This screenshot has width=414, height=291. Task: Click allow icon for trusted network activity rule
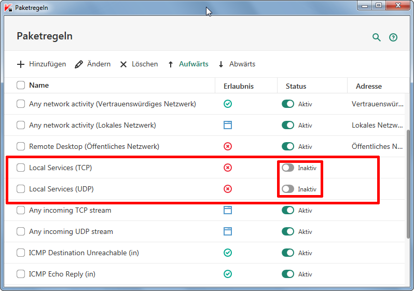pyautogui.click(x=227, y=104)
